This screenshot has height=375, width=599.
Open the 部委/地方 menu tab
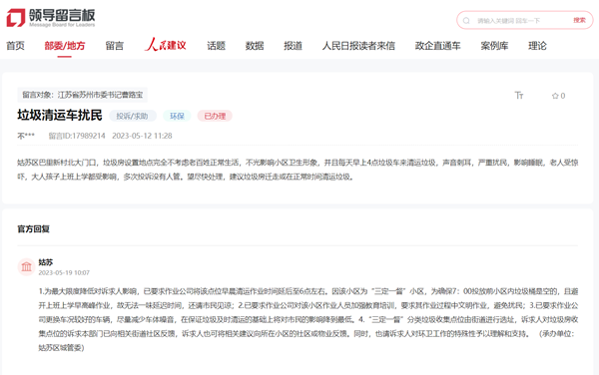coord(65,46)
